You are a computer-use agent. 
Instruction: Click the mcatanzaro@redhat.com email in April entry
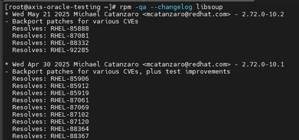pyautogui.click(x=186, y=65)
